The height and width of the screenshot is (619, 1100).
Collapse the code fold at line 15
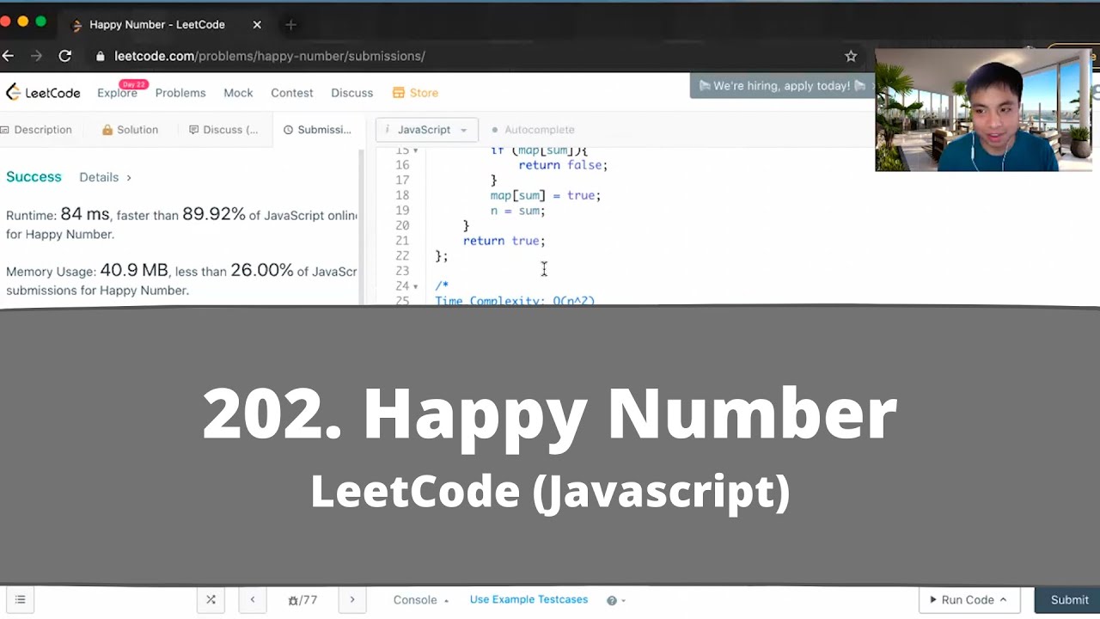[x=416, y=150]
